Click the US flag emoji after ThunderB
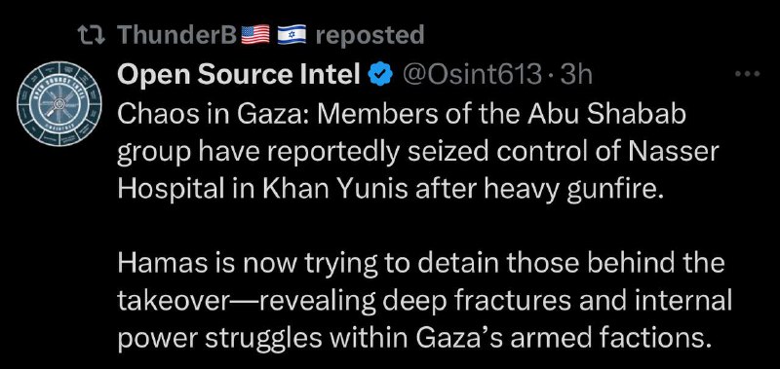Image resolution: width=780 pixels, height=369 pixels. (x=255, y=35)
